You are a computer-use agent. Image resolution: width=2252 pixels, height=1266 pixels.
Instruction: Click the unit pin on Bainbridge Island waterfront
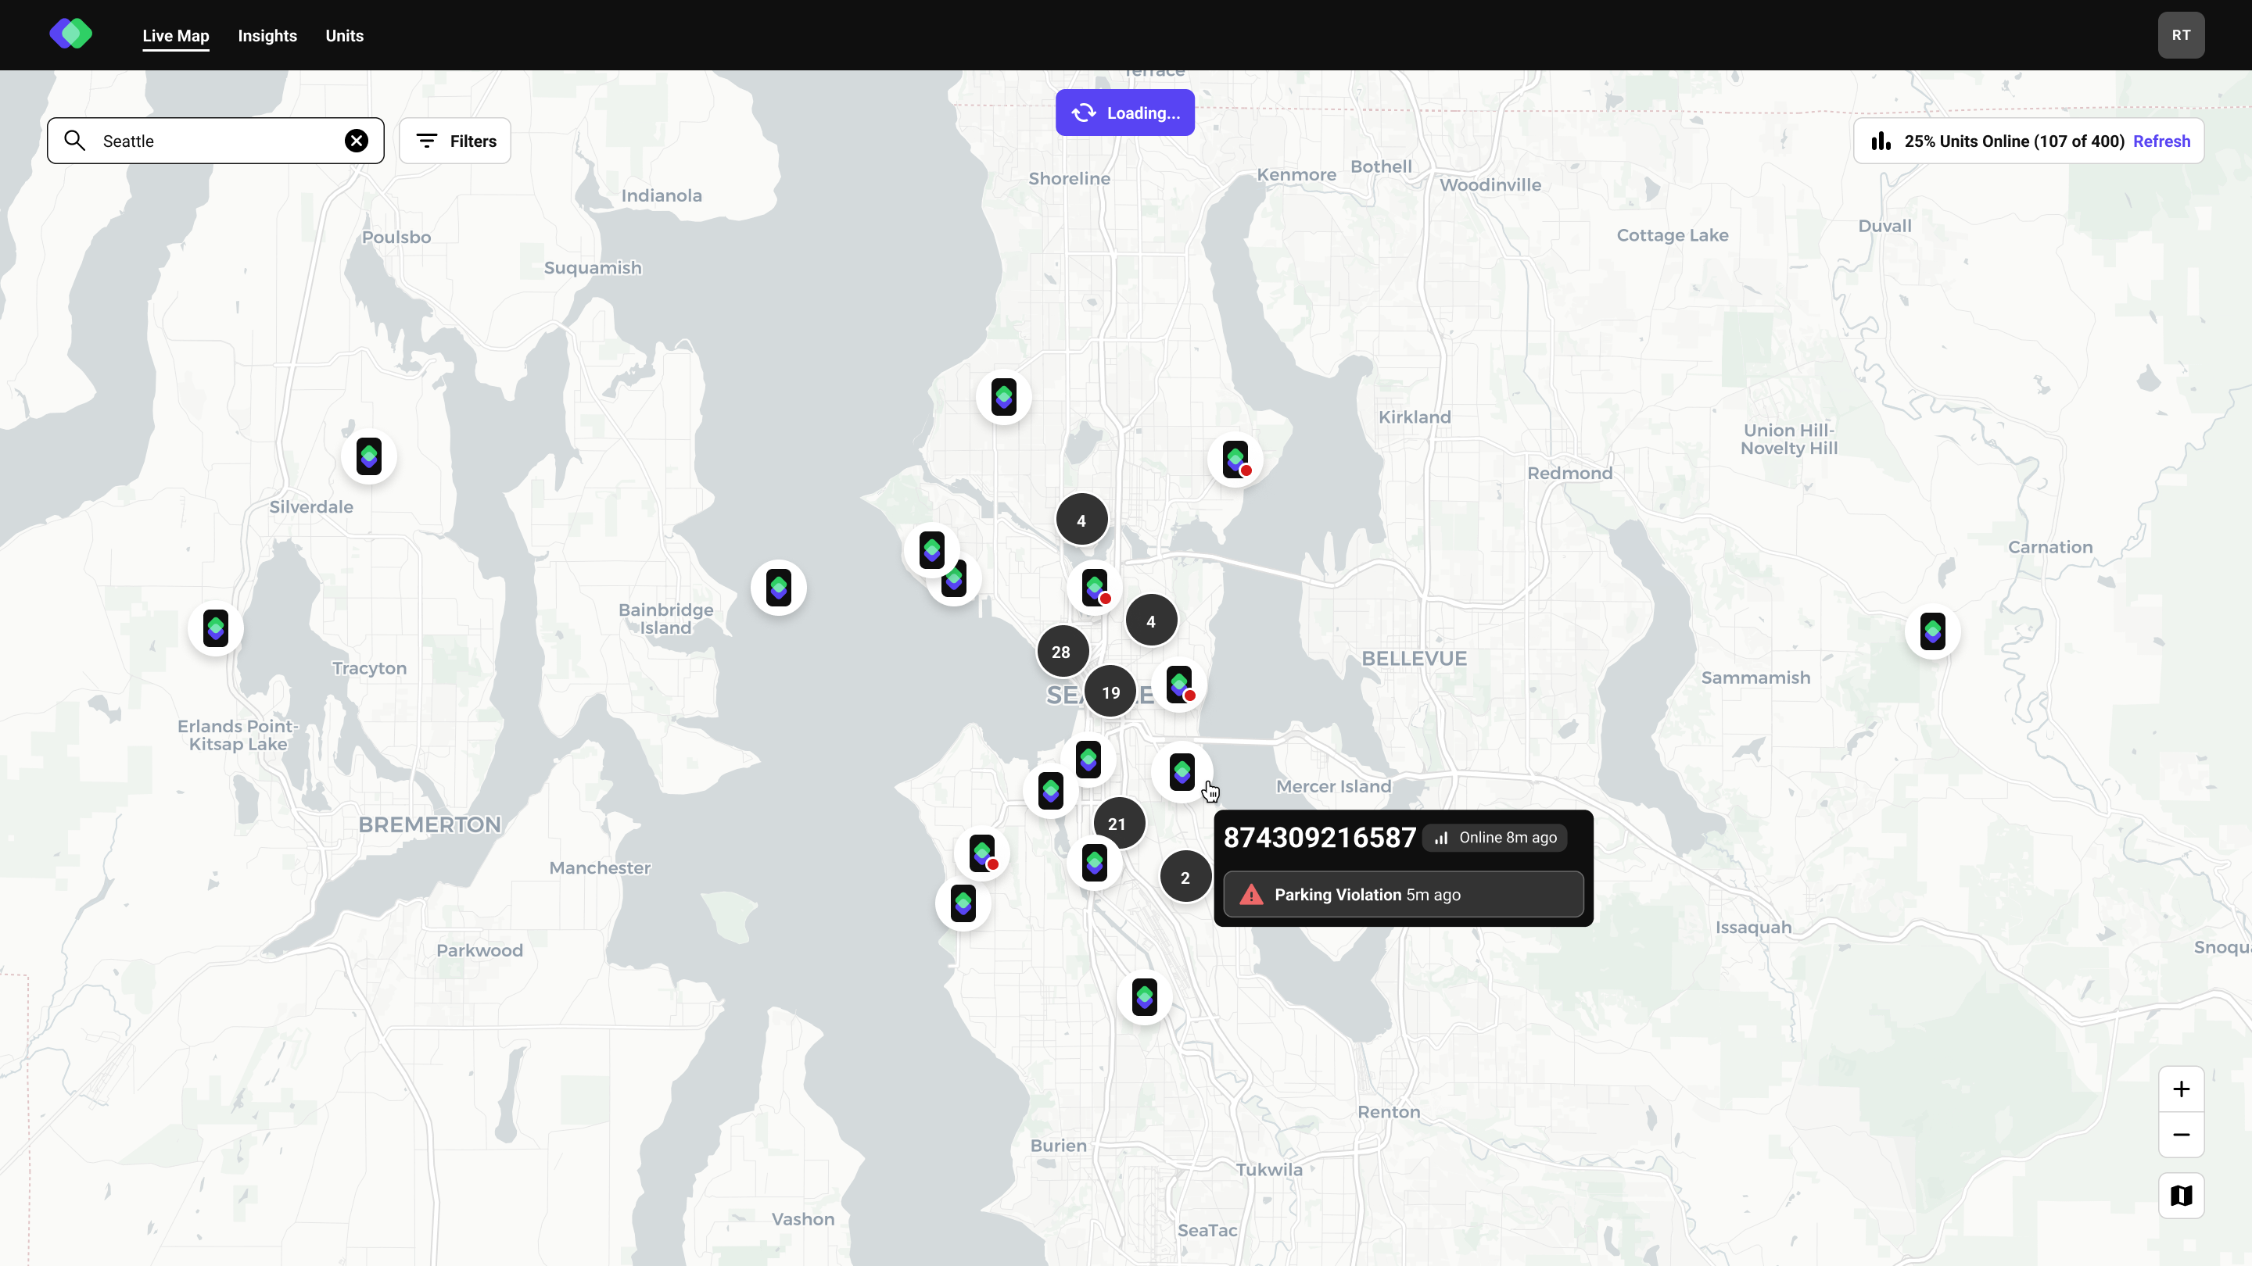pos(778,587)
